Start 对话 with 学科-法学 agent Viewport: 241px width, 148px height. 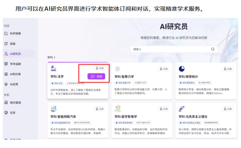click(x=97, y=76)
